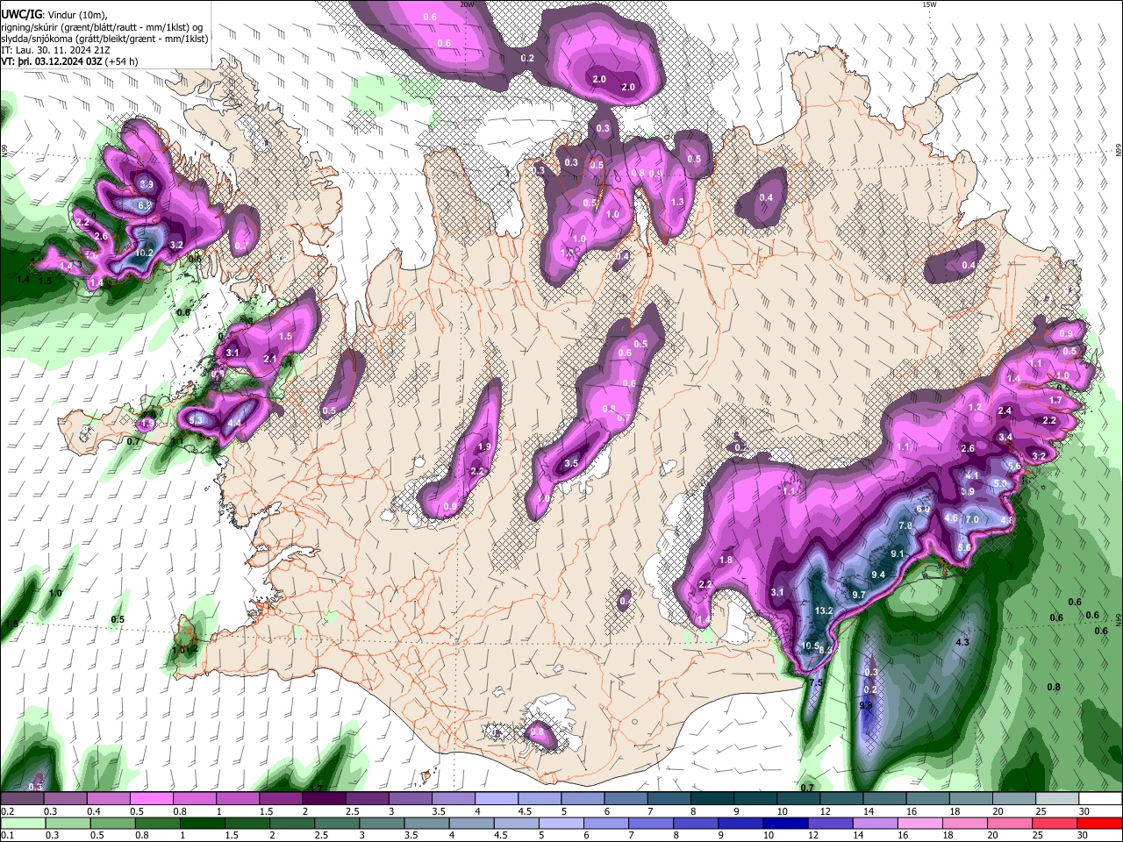Pick the bright red 30 swatch in the lower legend row

coord(1099,823)
